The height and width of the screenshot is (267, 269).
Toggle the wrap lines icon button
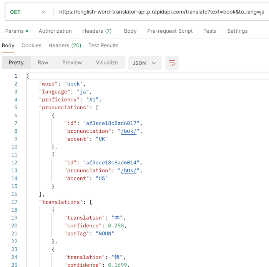pyautogui.click(x=172, y=63)
